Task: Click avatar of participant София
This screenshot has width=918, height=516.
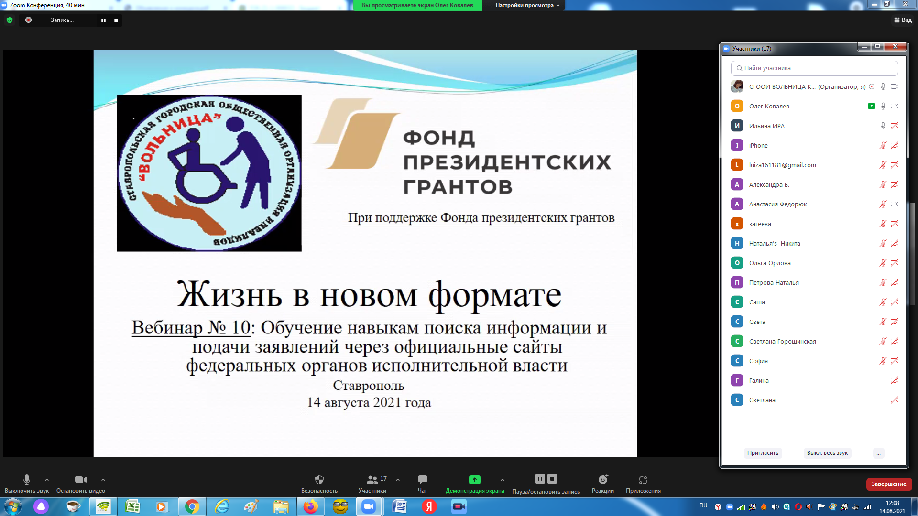Action: click(x=737, y=361)
